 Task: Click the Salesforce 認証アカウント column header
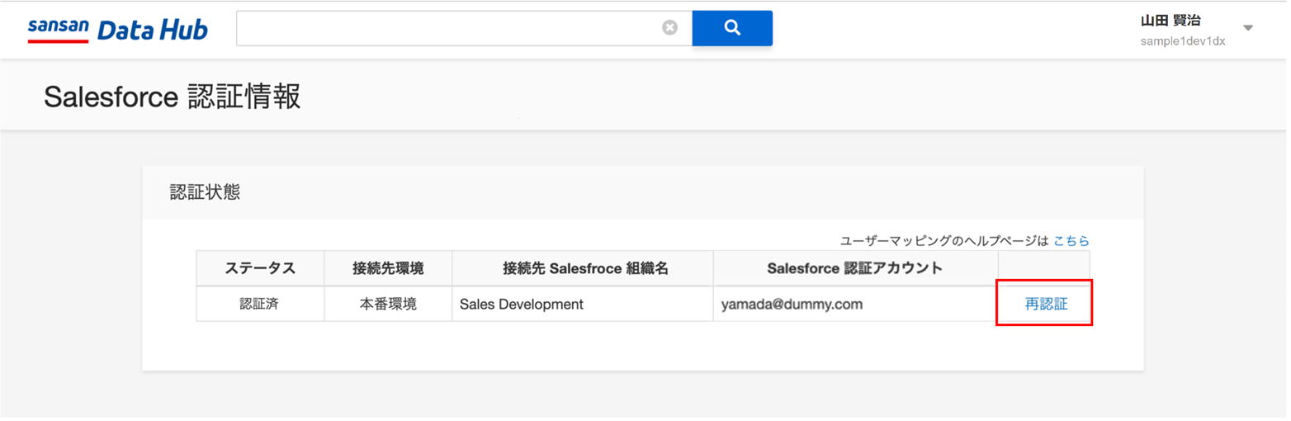click(855, 268)
